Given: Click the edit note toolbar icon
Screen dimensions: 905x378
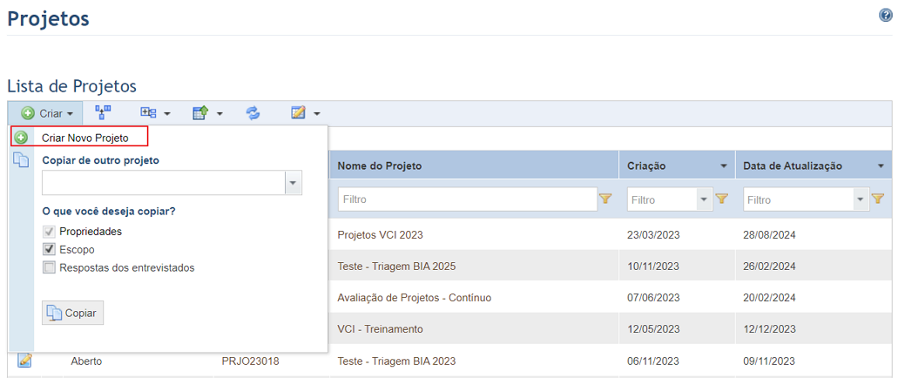Looking at the screenshot, I should click(x=298, y=113).
